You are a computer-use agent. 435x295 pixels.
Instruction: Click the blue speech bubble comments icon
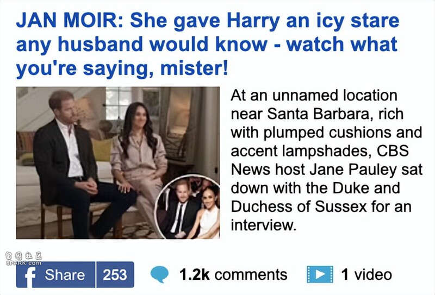coord(159,274)
